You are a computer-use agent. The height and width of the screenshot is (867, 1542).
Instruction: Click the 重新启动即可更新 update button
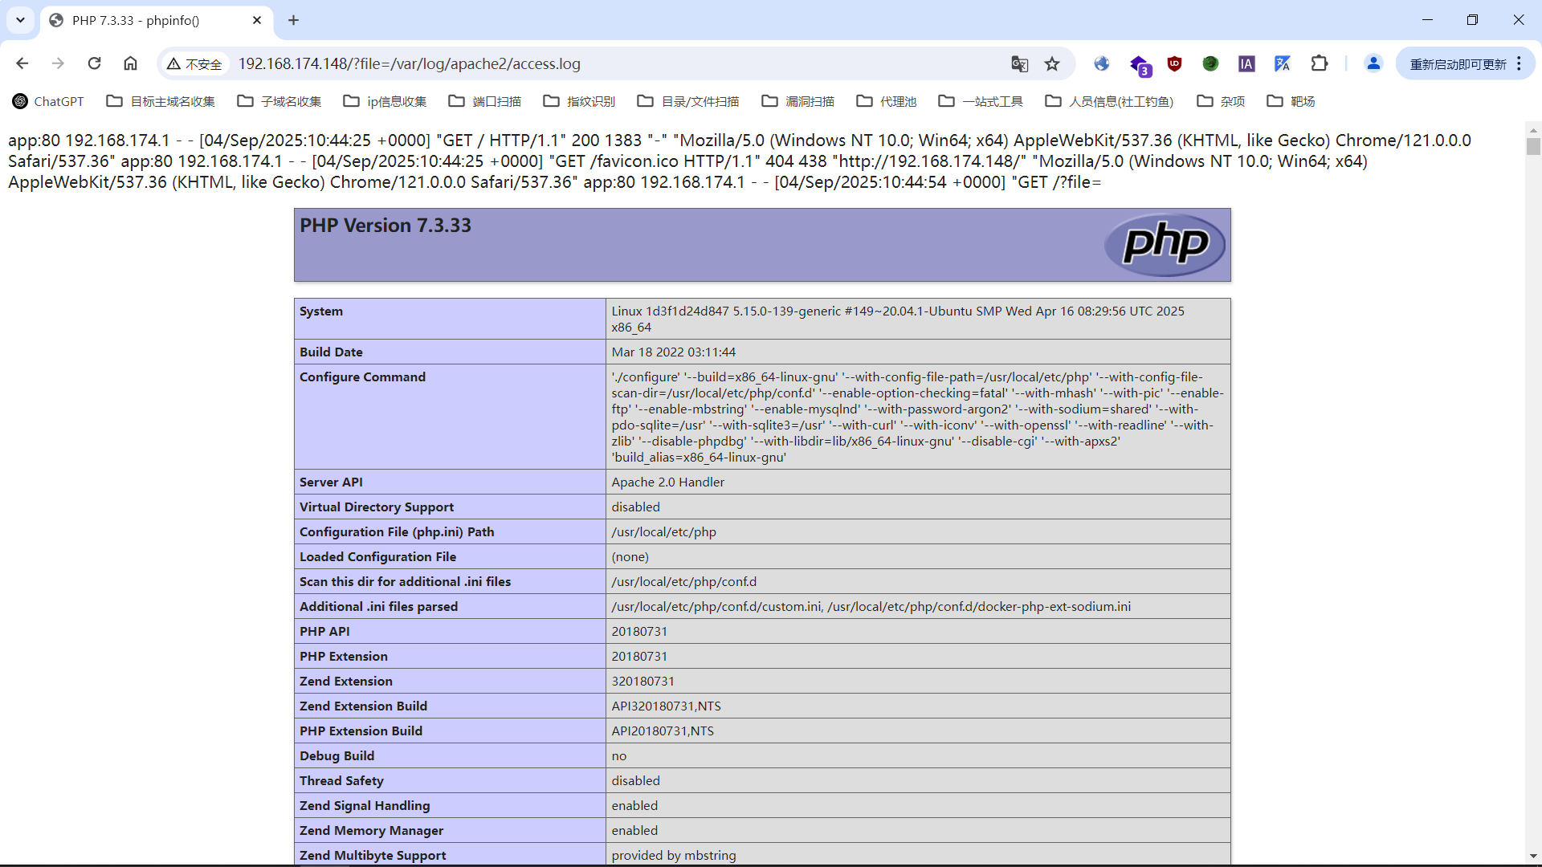pos(1457,64)
